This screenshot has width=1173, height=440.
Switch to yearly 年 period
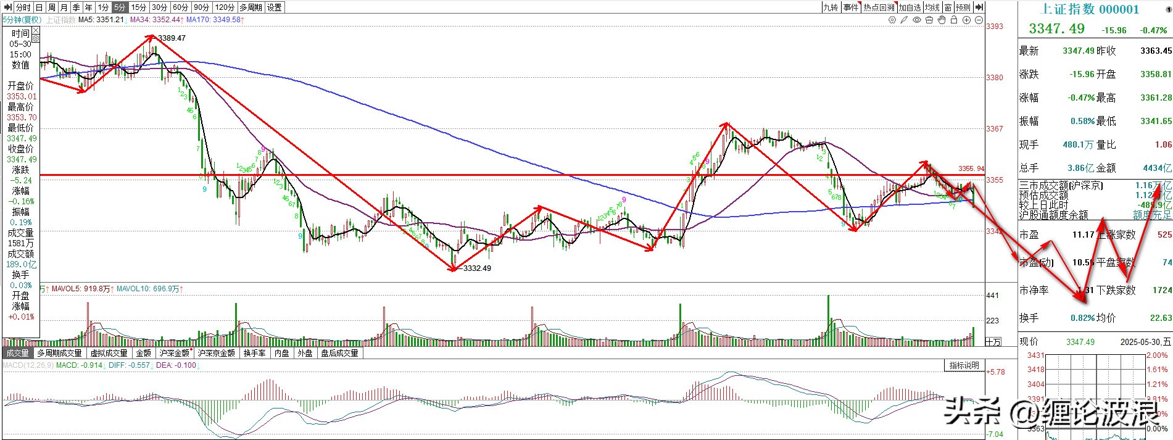click(x=89, y=7)
